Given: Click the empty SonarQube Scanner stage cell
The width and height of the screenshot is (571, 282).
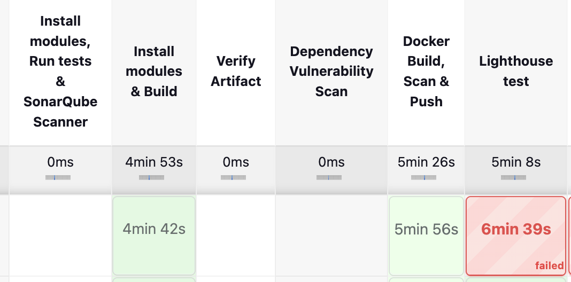Looking at the screenshot, I should point(60,235).
